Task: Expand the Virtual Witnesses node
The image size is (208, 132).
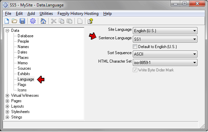Action: click(7, 95)
